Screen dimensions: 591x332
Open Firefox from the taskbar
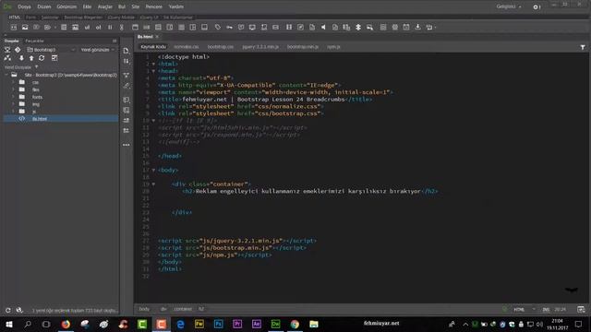click(66, 324)
